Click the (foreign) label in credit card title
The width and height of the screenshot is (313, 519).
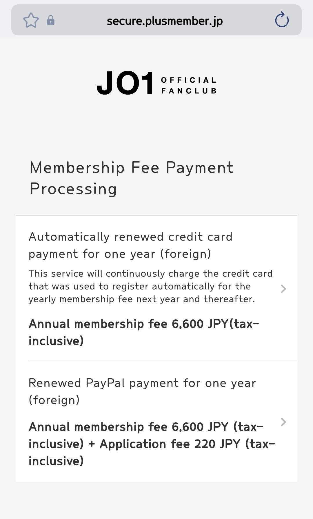pos(185,254)
